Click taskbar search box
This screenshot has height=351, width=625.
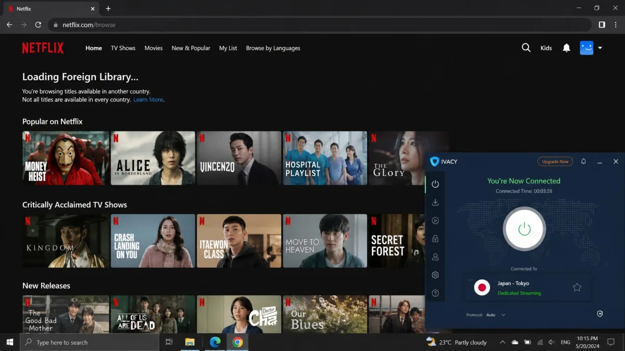[x=89, y=342]
